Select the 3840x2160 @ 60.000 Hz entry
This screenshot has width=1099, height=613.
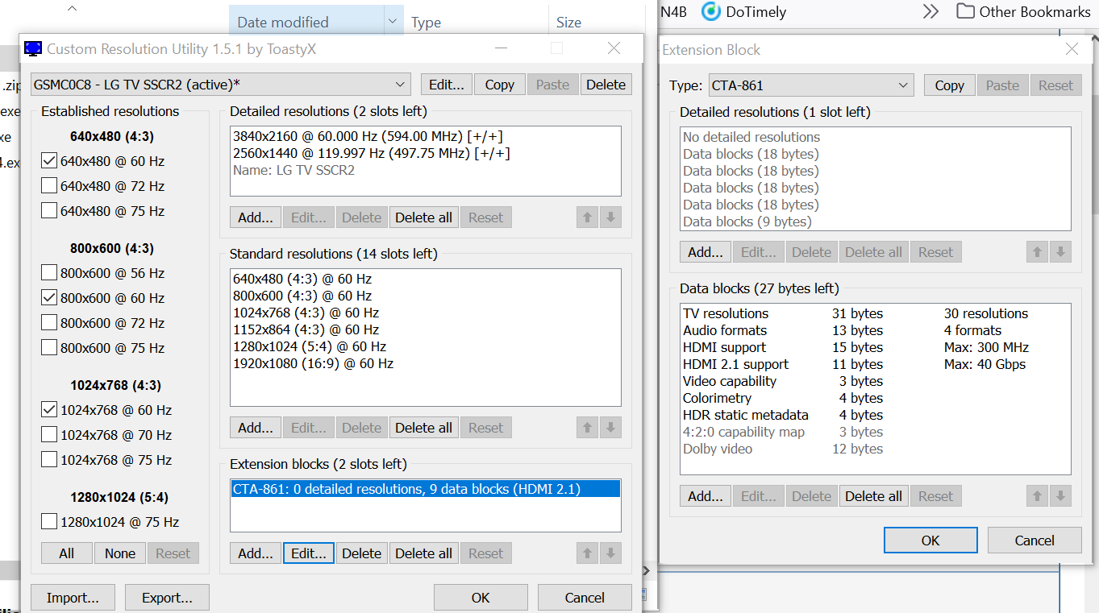point(368,136)
